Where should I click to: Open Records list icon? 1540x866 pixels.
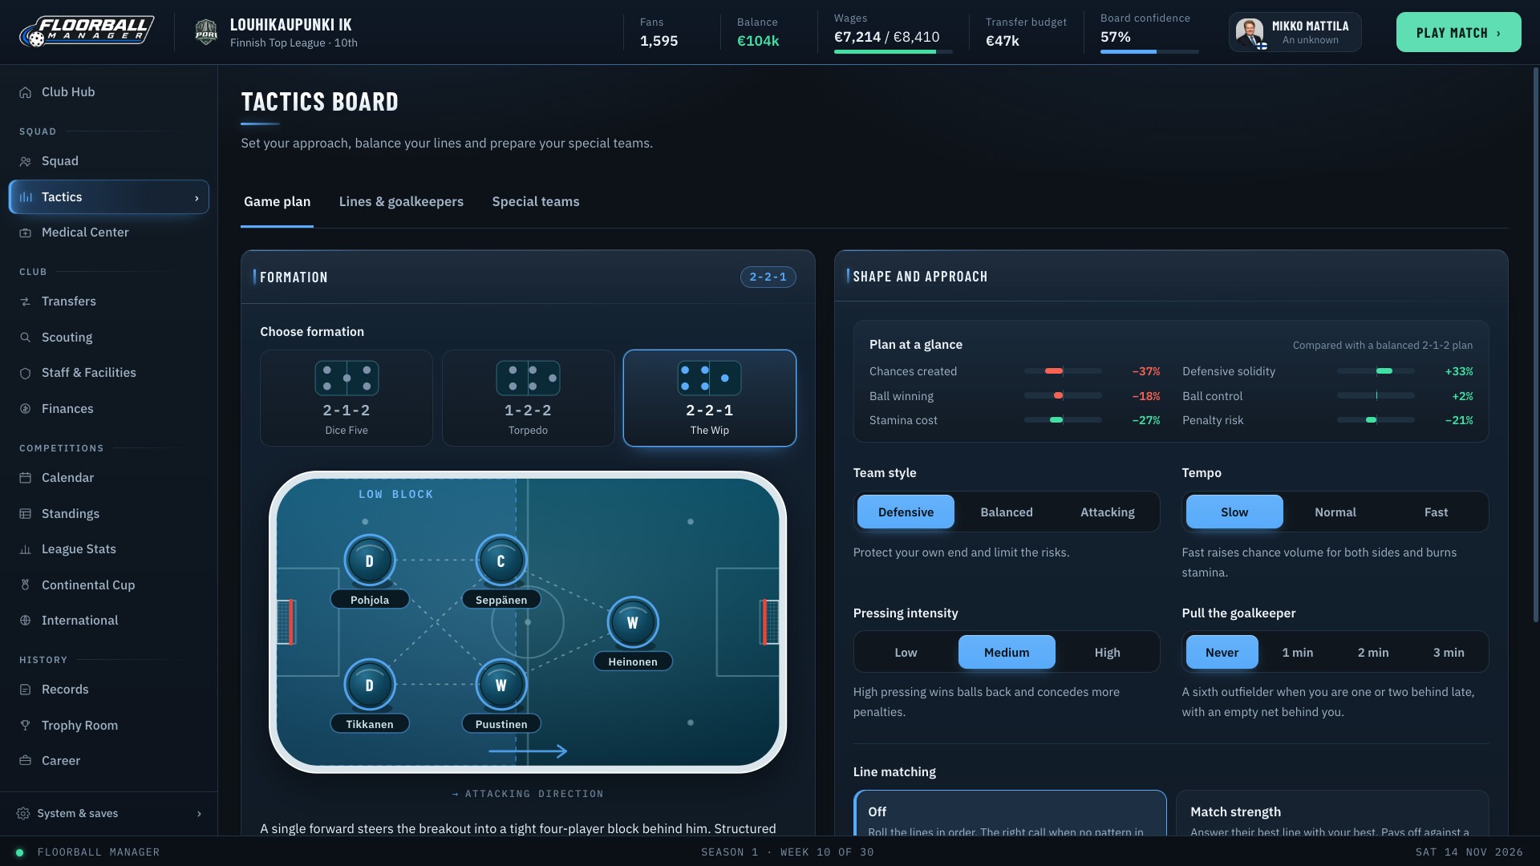coord(26,690)
